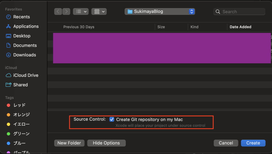This screenshot has width=272, height=154.
Task: Navigate back with the left arrow
Action: (x=58, y=12)
